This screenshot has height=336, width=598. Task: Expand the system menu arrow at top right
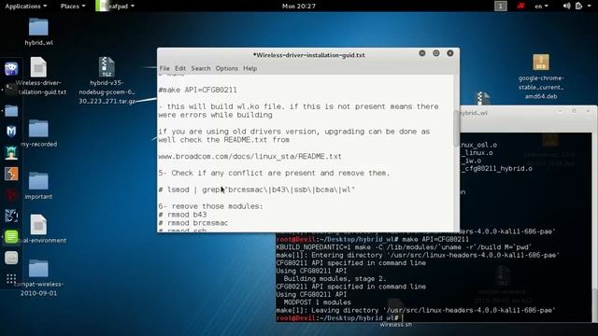pos(590,7)
